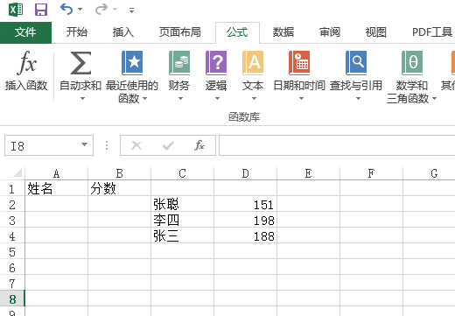
Task: Click cell containing 张聪
Action: 183,204
